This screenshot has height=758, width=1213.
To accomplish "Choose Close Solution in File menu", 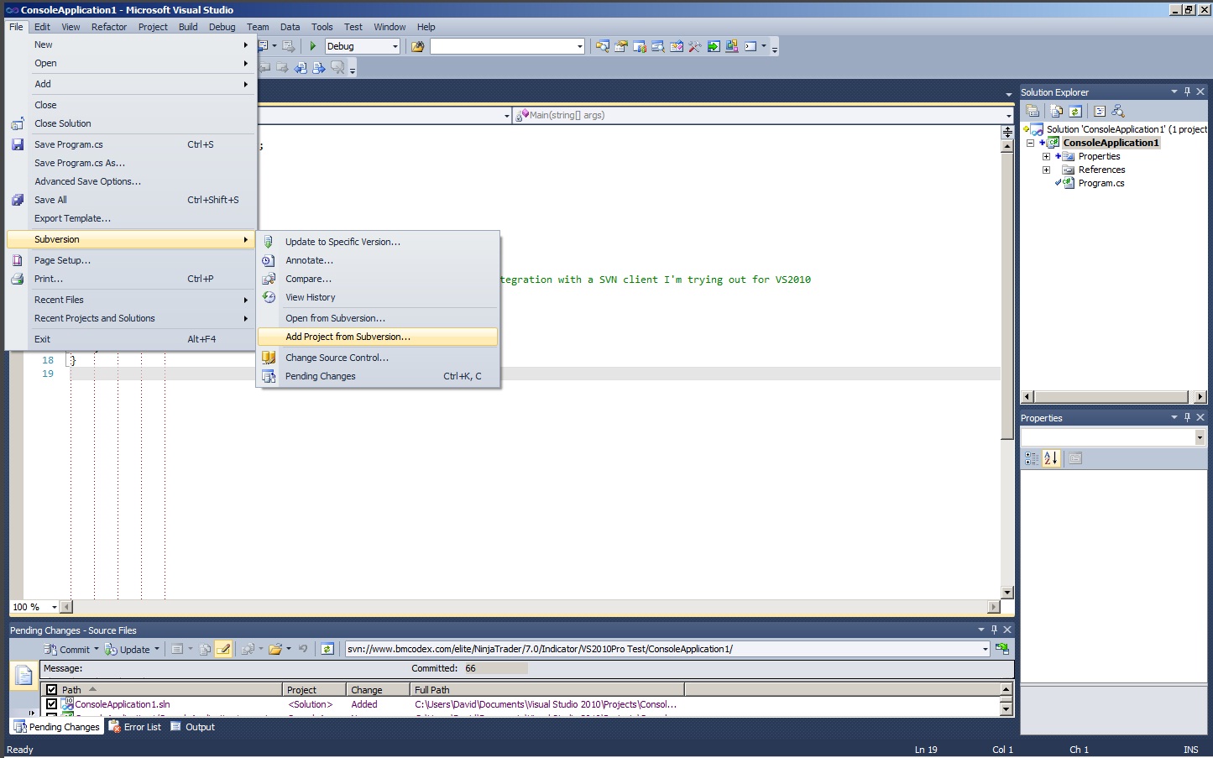I will pyautogui.click(x=131, y=123).
